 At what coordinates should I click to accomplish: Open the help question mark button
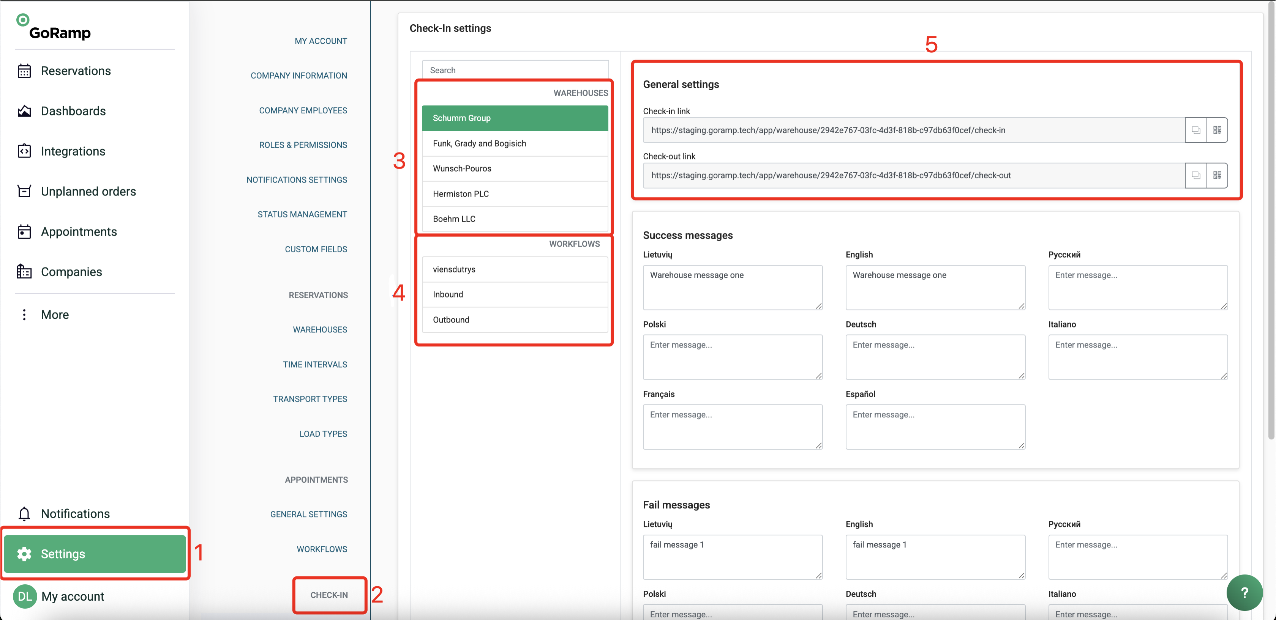coord(1244,592)
